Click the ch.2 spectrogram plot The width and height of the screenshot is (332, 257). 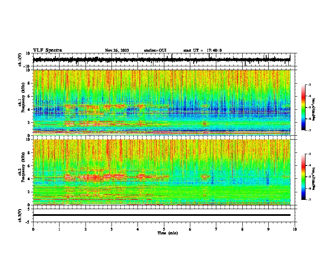[162, 172]
